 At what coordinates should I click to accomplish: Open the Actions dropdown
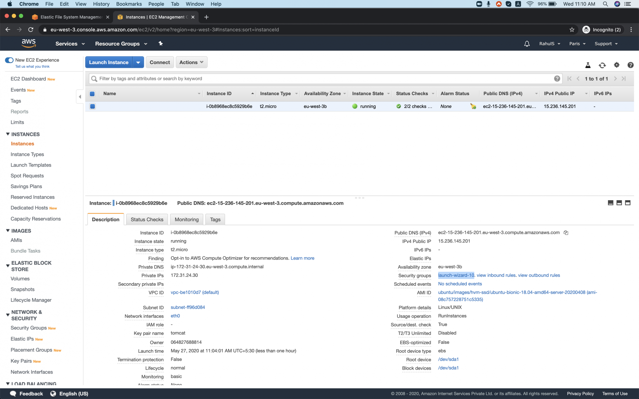coord(191,62)
